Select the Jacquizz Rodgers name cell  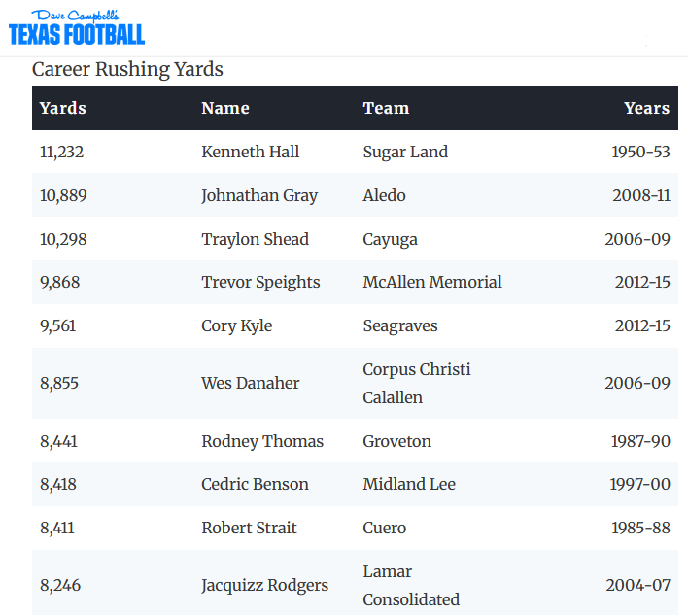point(264,585)
